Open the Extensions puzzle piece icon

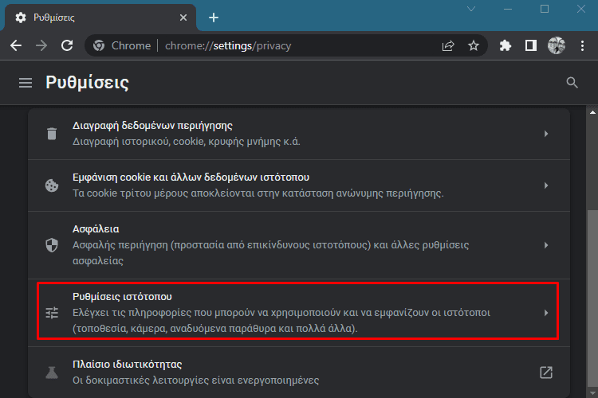pos(506,45)
